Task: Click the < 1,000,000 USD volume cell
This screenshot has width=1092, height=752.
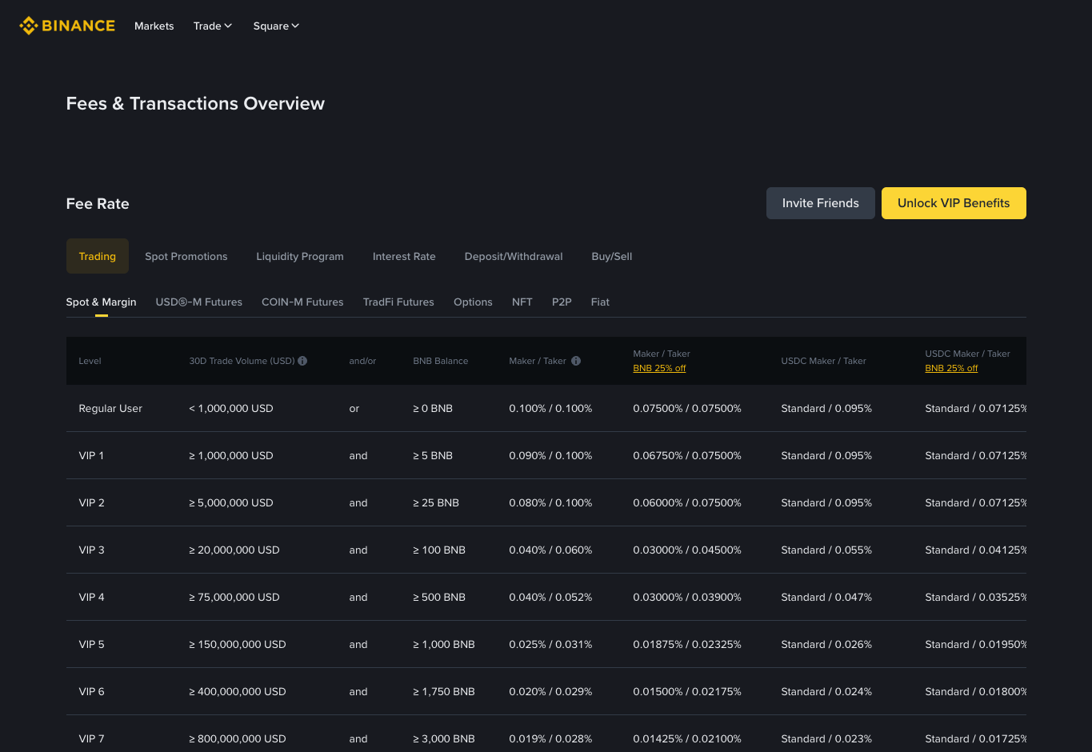Action: click(x=231, y=409)
